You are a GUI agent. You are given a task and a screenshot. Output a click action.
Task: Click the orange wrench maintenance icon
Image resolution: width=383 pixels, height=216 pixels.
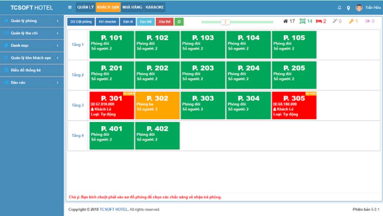coord(351,21)
